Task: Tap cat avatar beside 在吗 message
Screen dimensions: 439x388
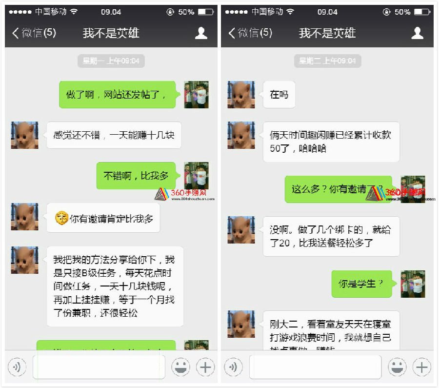Action: tap(241, 95)
